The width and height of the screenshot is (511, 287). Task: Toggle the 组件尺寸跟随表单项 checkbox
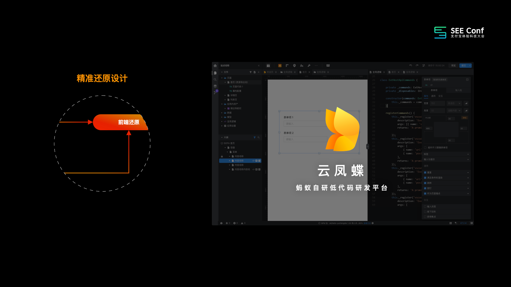(425, 148)
